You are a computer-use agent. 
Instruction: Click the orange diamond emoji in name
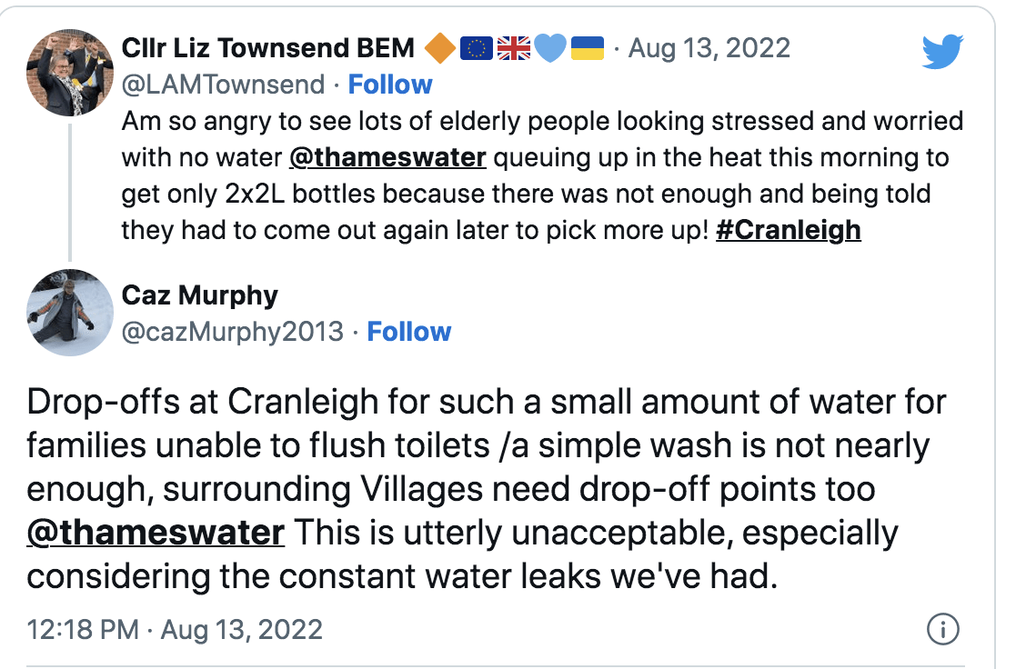(440, 48)
